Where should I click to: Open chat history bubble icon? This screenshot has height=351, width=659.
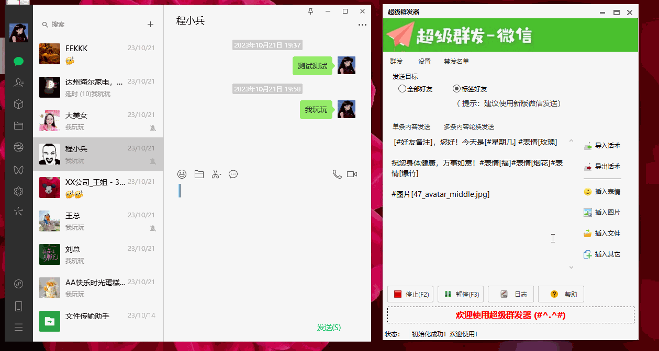233,174
